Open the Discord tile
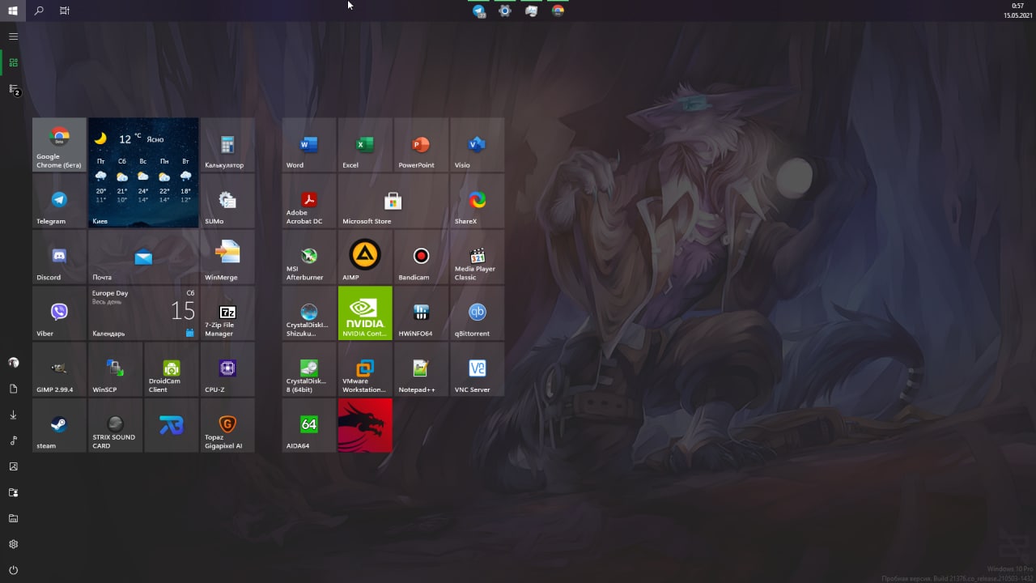This screenshot has width=1036, height=583. tap(59, 257)
